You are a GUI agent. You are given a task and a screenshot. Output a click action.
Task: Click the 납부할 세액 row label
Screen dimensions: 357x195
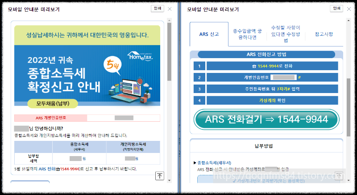pos(33,158)
